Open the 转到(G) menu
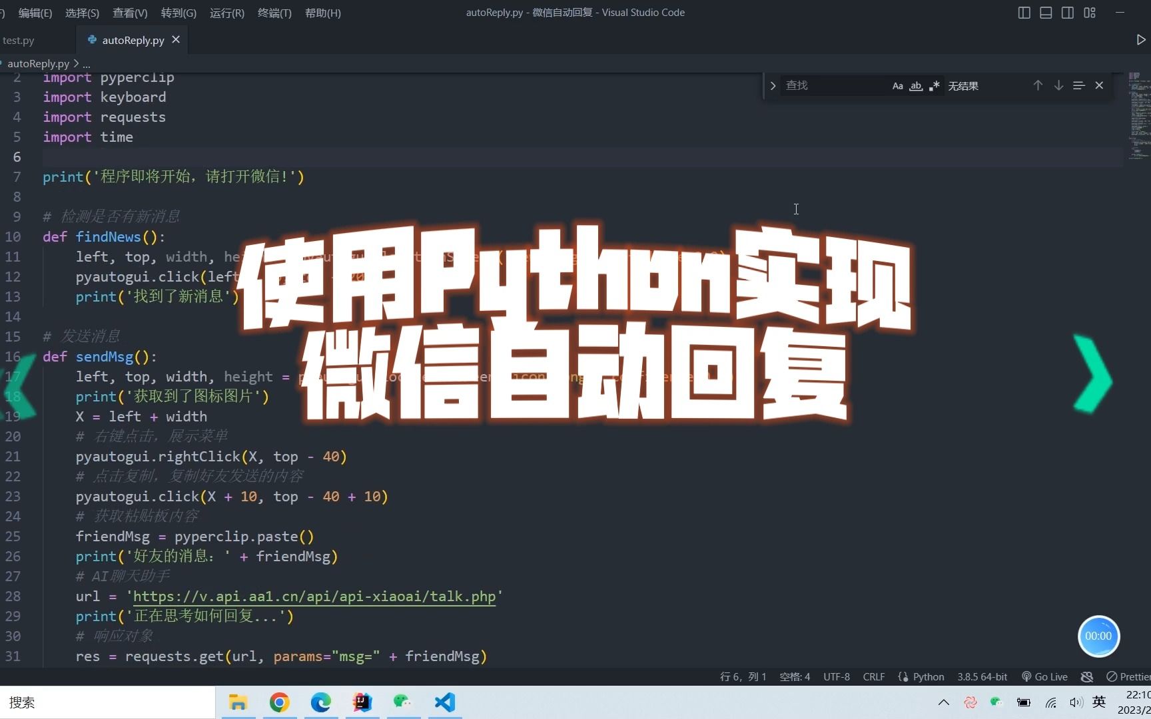This screenshot has width=1151, height=719. [179, 13]
